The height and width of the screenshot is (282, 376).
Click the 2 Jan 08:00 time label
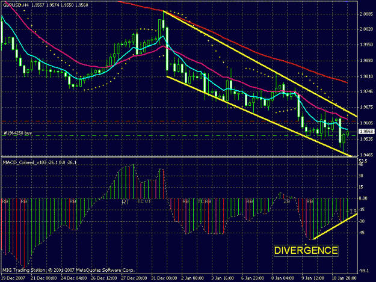(x=193, y=278)
